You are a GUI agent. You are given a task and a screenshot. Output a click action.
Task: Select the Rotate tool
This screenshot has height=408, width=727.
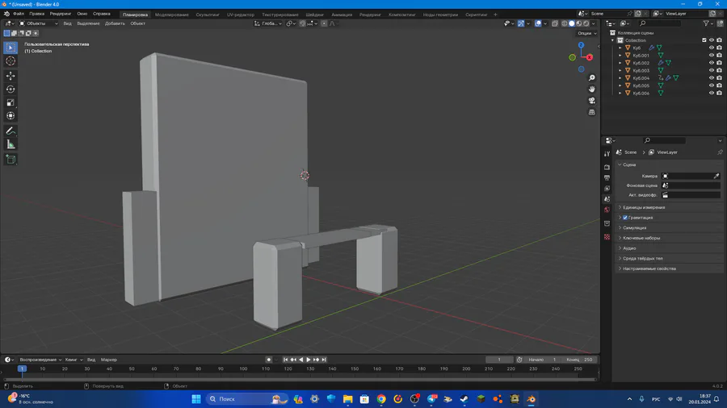(11, 89)
